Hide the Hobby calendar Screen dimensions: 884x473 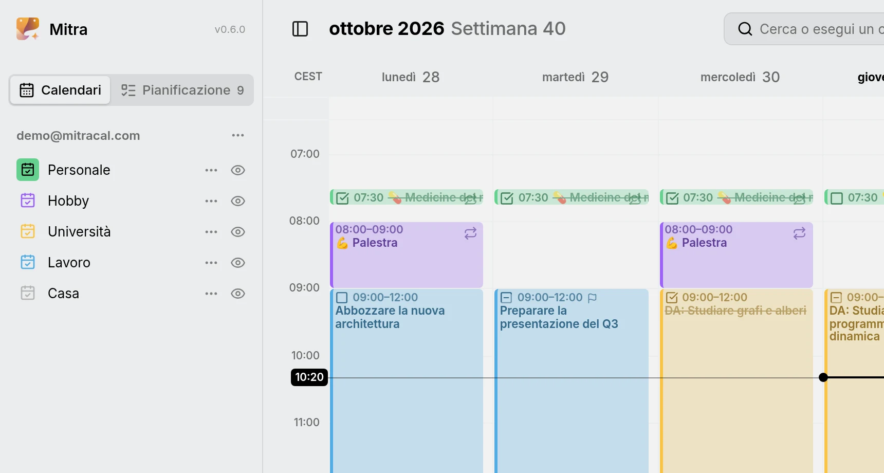(x=237, y=201)
